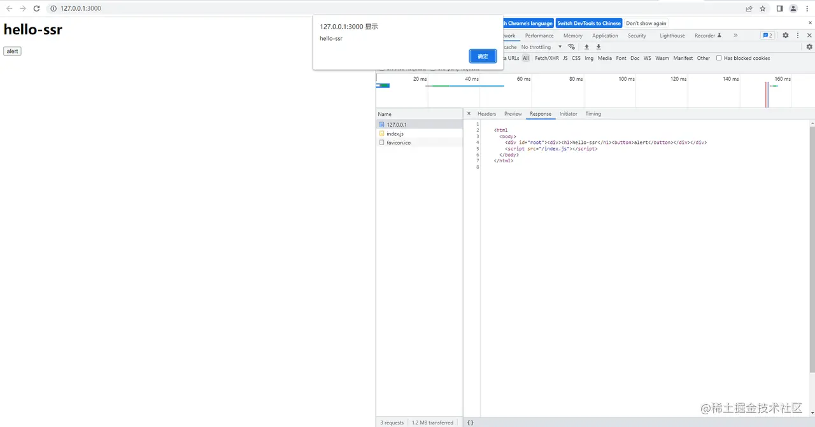This screenshot has width=815, height=427.
Task: Click the address bar URL 127.0.0.1:3000
Action: click(x=81, y=8)
